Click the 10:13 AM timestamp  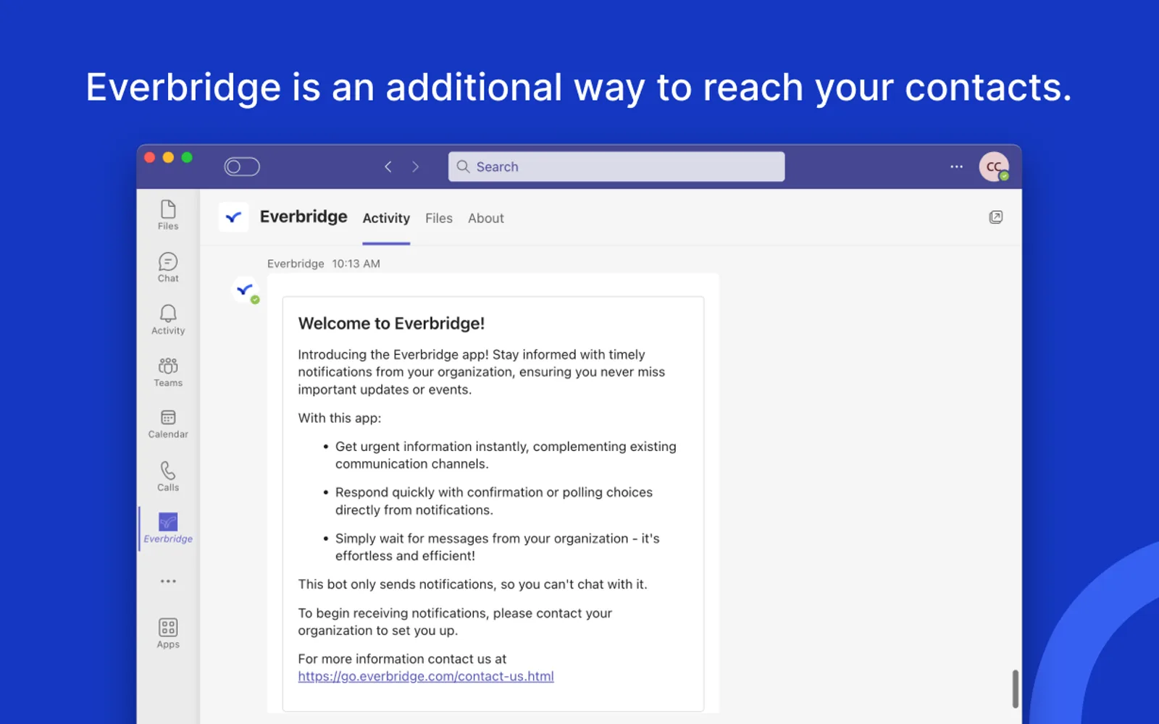point(356,264)
